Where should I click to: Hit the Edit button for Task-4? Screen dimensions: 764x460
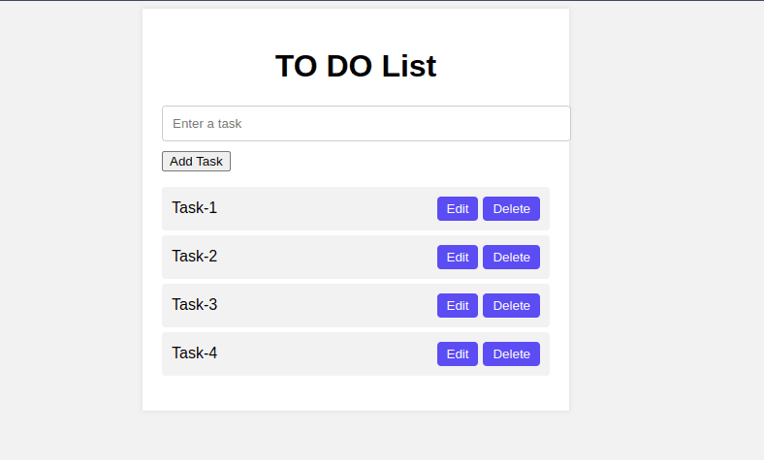click(458, 353)
